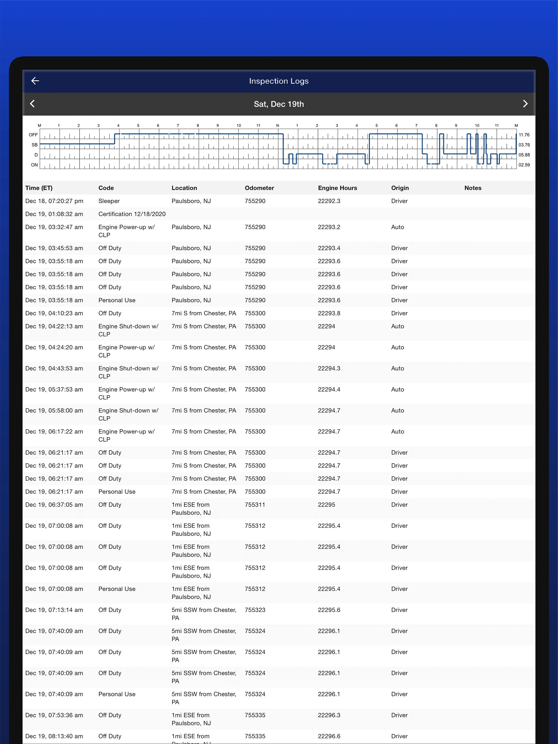Click odometer 755311 cell

tap(255, 505)
